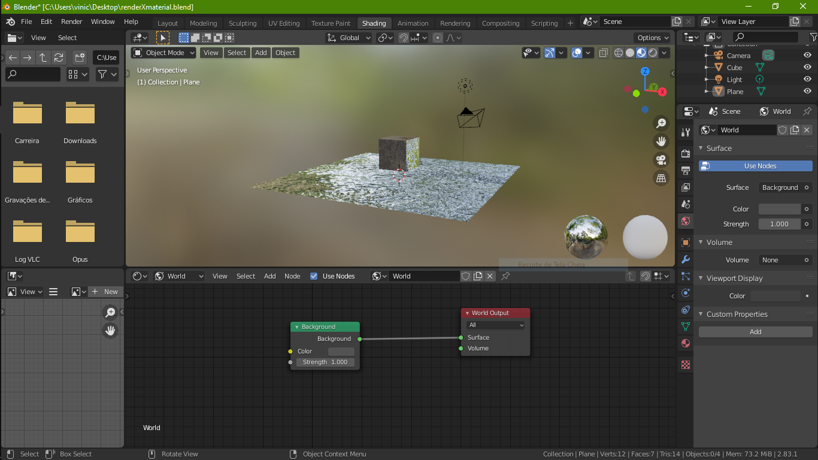
Task: Open the node editor Node menu
Action: pyautogui.click(x=292, y=276)
